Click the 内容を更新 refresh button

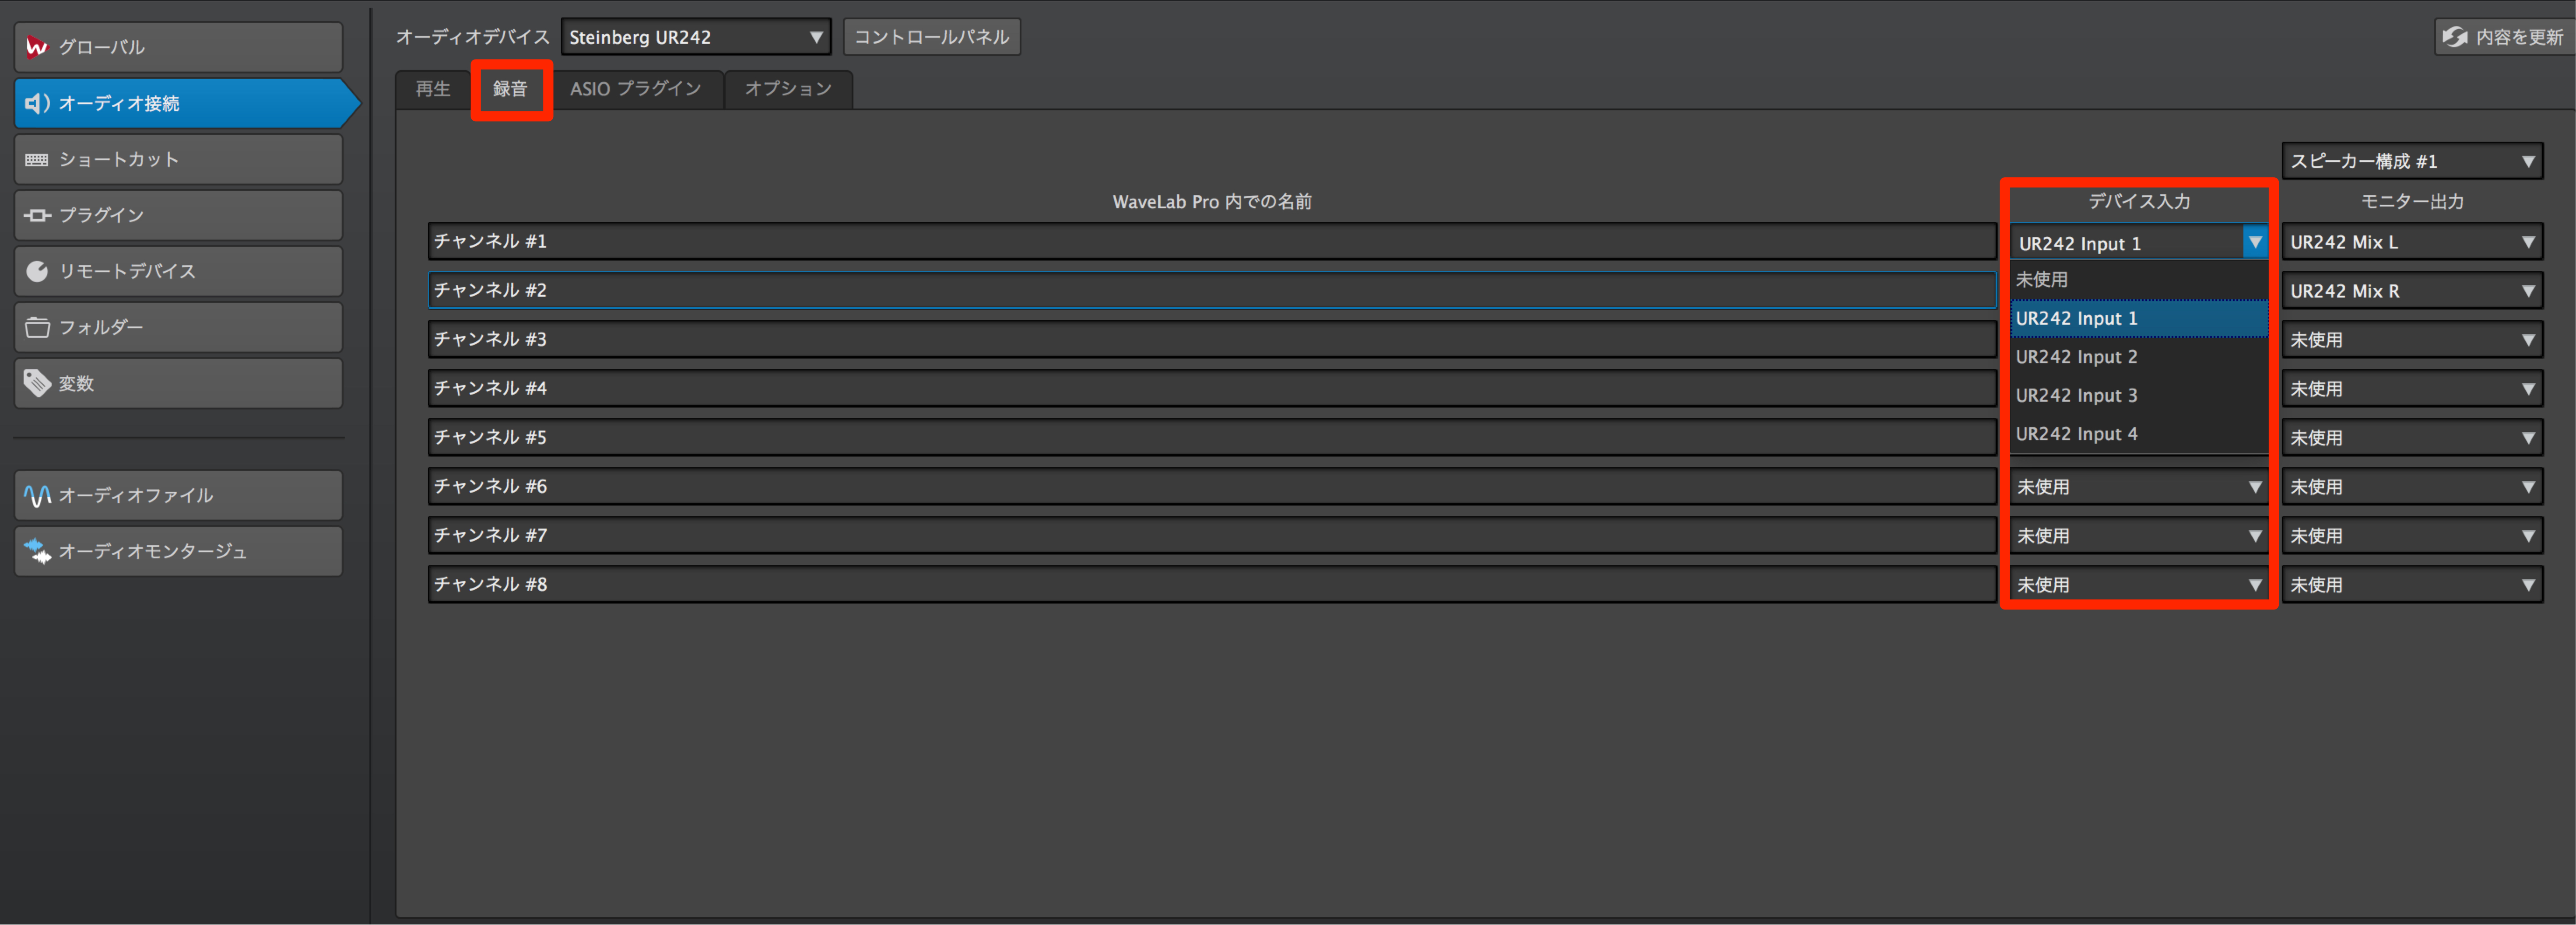click(x=2503, y=37)
